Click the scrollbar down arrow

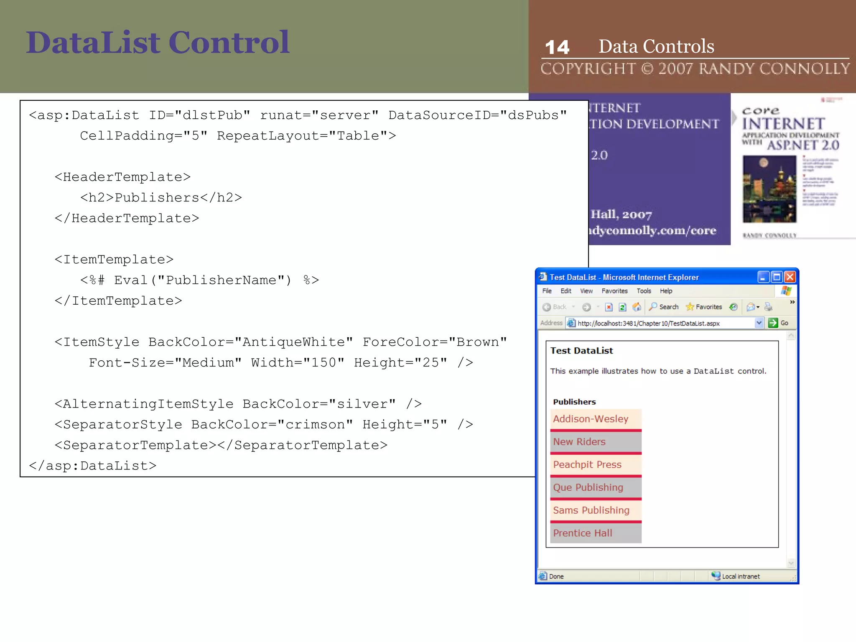[x=791, y=564]
